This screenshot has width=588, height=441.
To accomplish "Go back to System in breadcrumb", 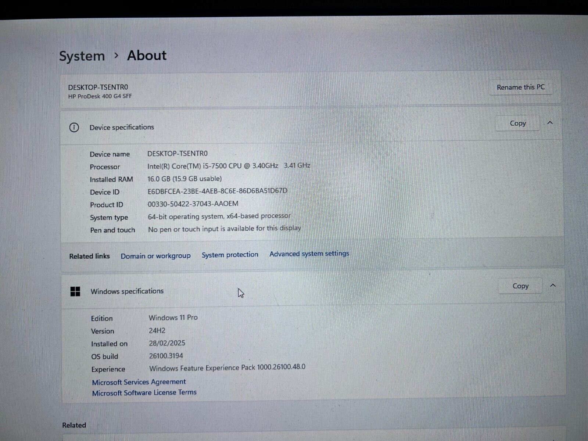I will tap(82, 56).
